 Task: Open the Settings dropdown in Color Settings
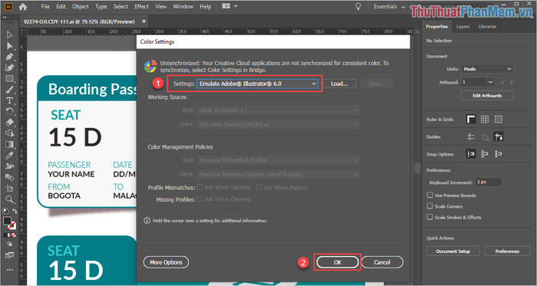257,84
